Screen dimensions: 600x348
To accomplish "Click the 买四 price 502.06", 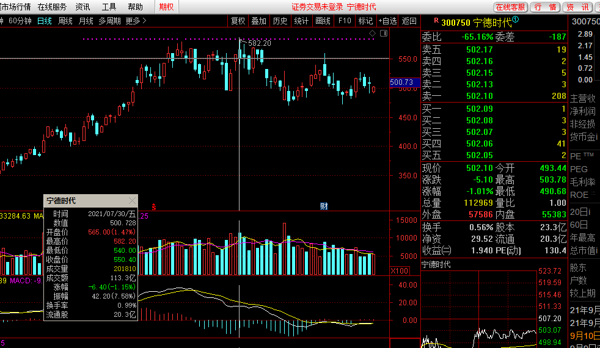I will [480, 144].
